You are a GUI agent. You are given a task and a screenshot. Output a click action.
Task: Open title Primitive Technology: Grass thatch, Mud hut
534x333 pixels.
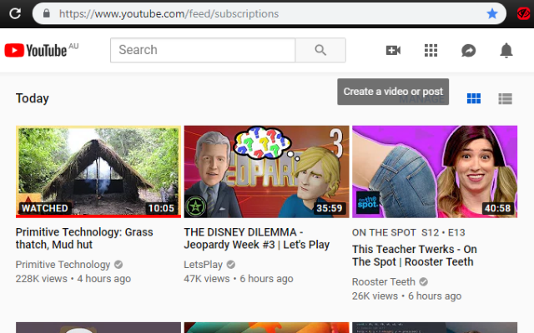(x=84, y=238)
